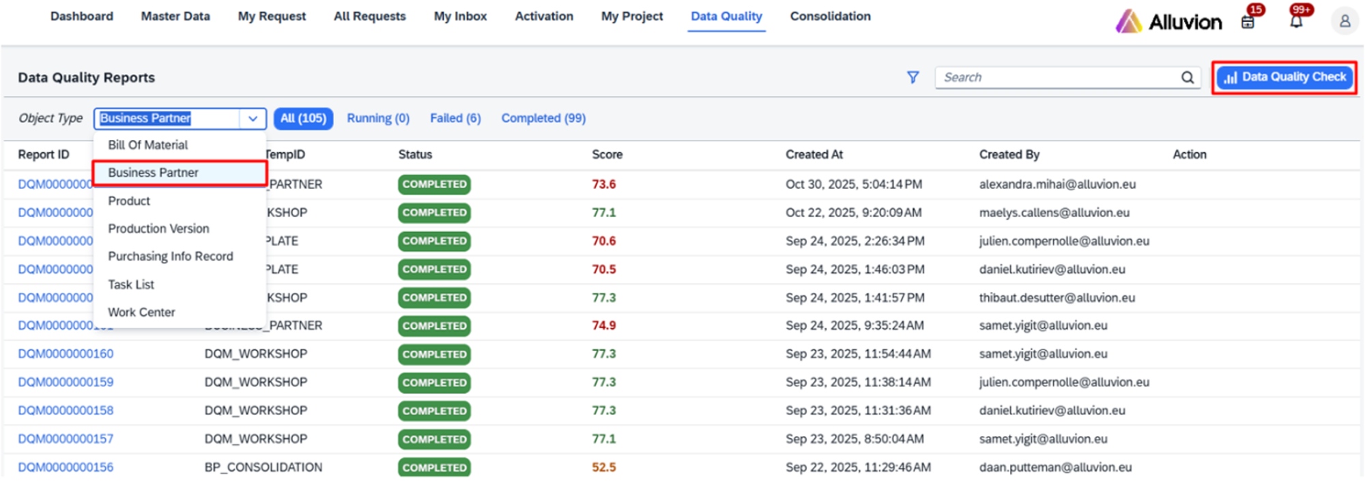Click maelys.callens@alluvion.eu cell
The width and height of the screenshot is (1365, 490).
tap(1054, 213)
